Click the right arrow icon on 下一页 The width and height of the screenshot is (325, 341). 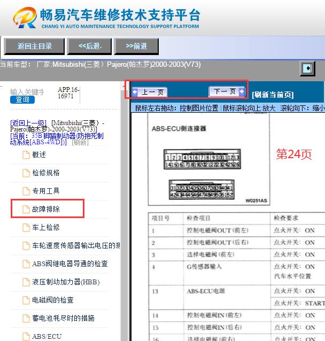click(242, 91)
